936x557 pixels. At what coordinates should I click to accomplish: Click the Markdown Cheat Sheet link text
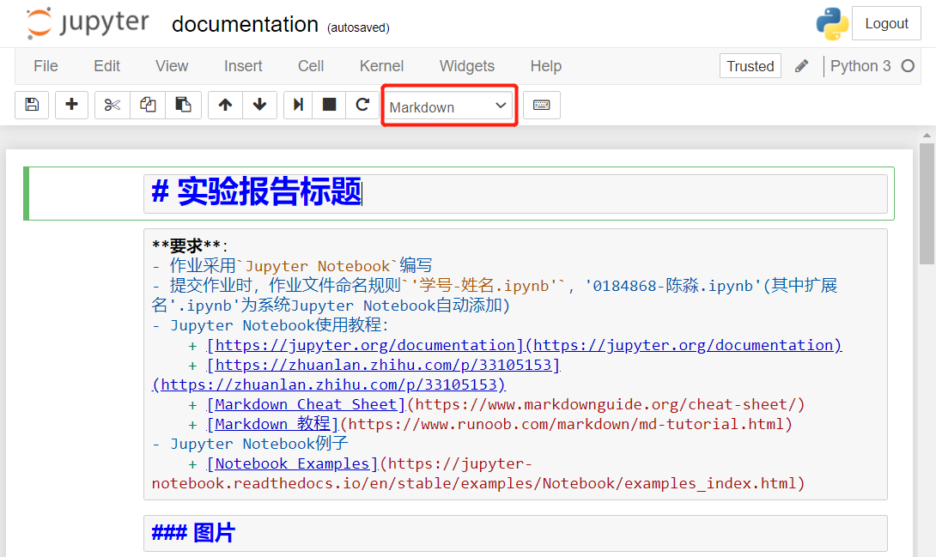click(307, 404)
